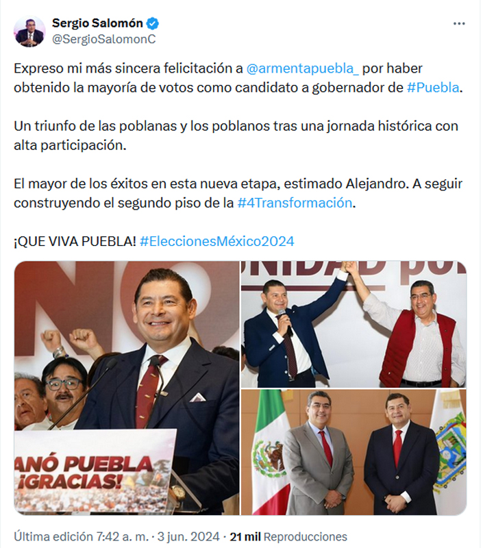Open the @SergioSalomonC handle
The image size is (483, 548).
coord(104,39)
